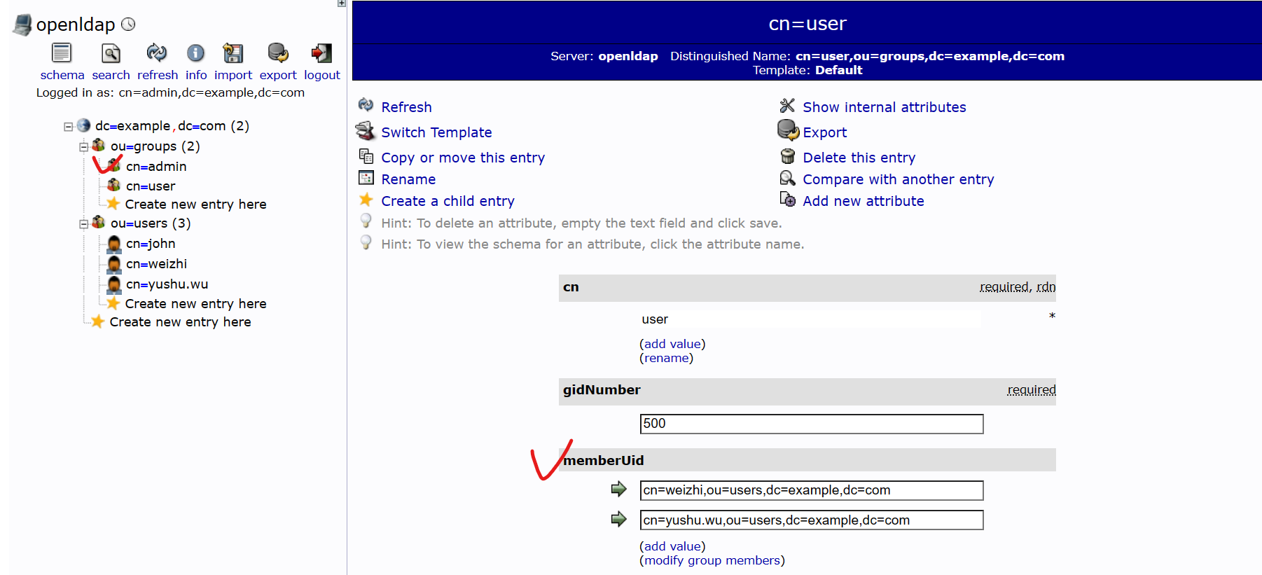This screenshot has height=575, width=1262.
Task: Click the Create a child entry star icon
Action: [x=366, y=200]
